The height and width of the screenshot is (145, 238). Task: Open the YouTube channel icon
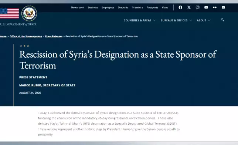pyautogui.click(x=206, y=7)
